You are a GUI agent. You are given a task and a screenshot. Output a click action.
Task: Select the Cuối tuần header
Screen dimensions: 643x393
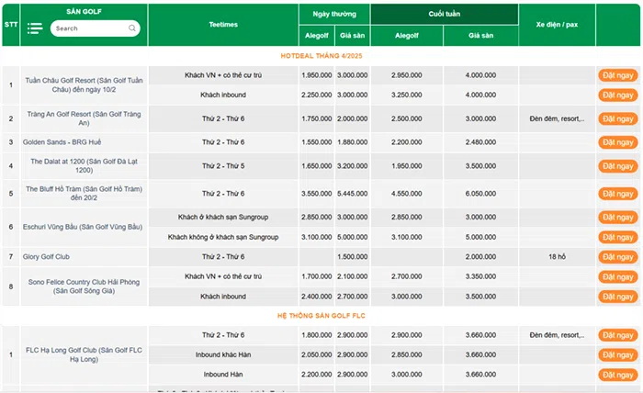444,14
